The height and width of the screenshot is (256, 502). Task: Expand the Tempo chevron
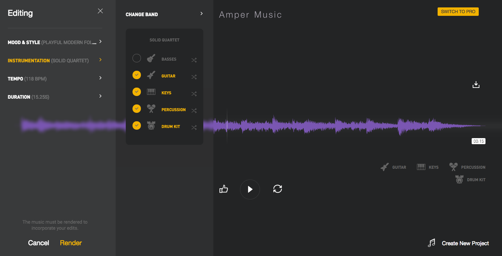click(x=100, y=78)
